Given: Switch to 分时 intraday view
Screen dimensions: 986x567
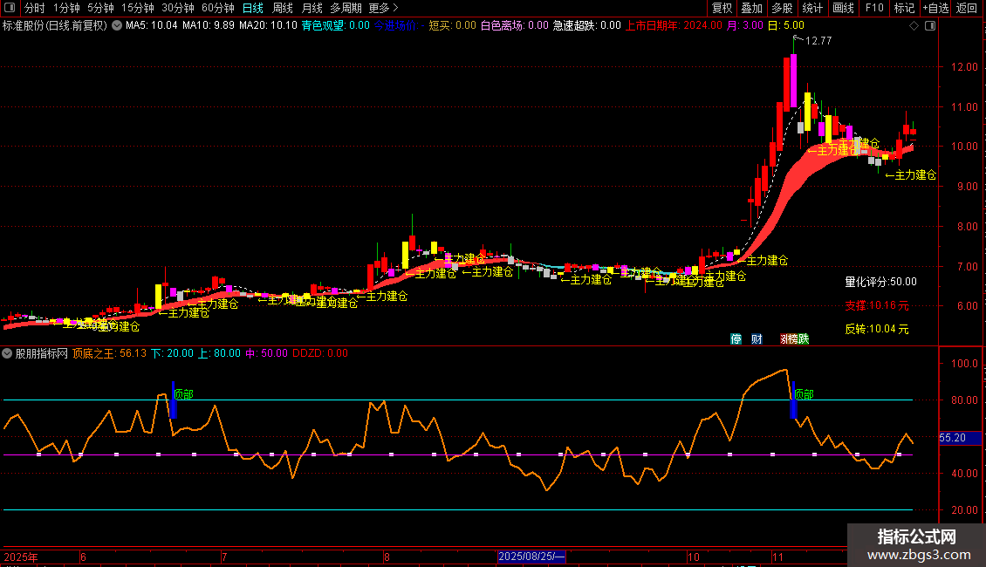Looking at the screenshot, I should point(35,8).
